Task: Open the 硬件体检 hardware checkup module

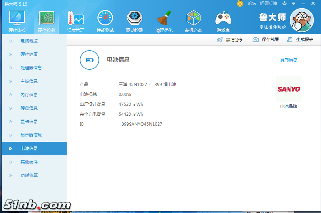Action: [17, 21]
